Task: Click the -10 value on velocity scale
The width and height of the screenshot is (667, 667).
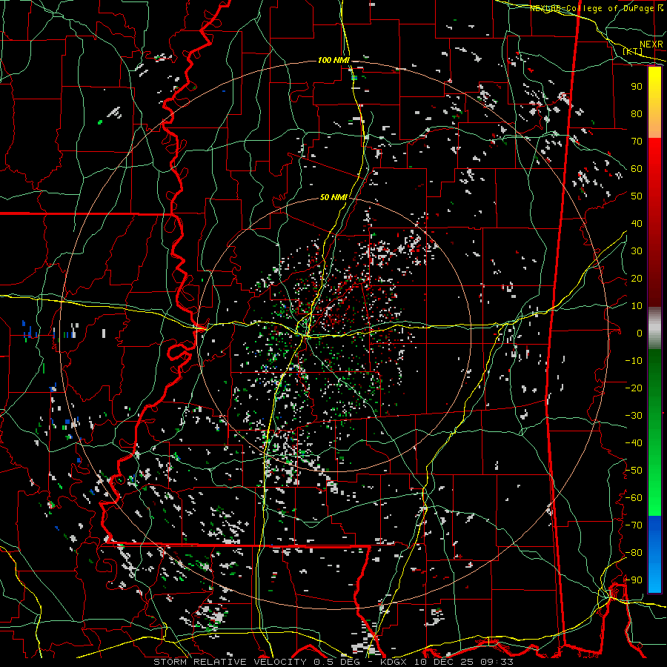Action: 634,361
